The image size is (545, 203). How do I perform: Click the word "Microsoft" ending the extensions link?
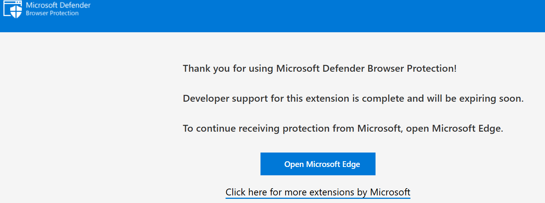point(390,192)
